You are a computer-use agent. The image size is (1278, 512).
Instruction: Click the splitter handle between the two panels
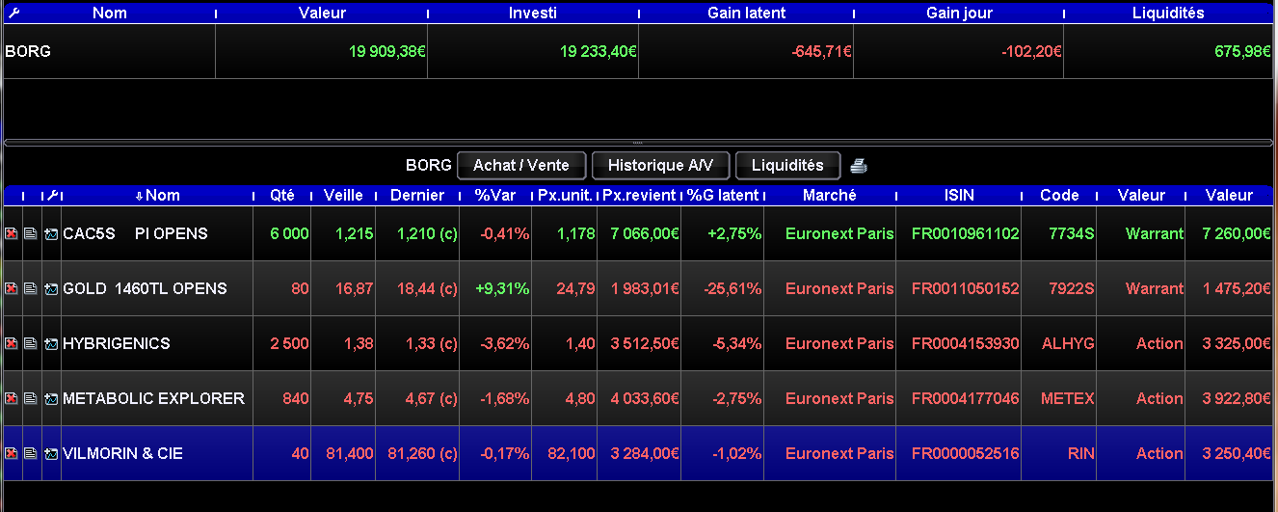pyautogui.click(x=638, y=143)
